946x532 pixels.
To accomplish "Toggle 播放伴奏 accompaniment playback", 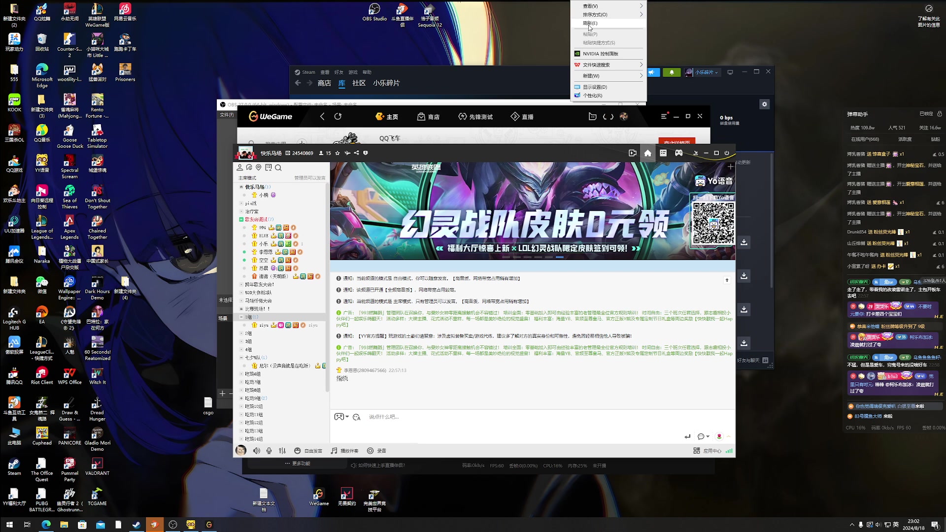I will click(345, 451).
